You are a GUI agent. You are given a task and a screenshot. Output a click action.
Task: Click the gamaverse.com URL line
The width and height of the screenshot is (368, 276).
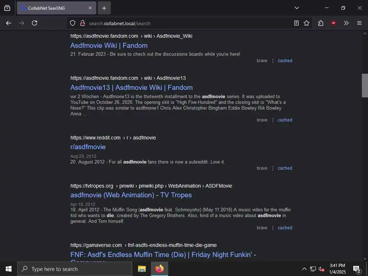(143, 245)
